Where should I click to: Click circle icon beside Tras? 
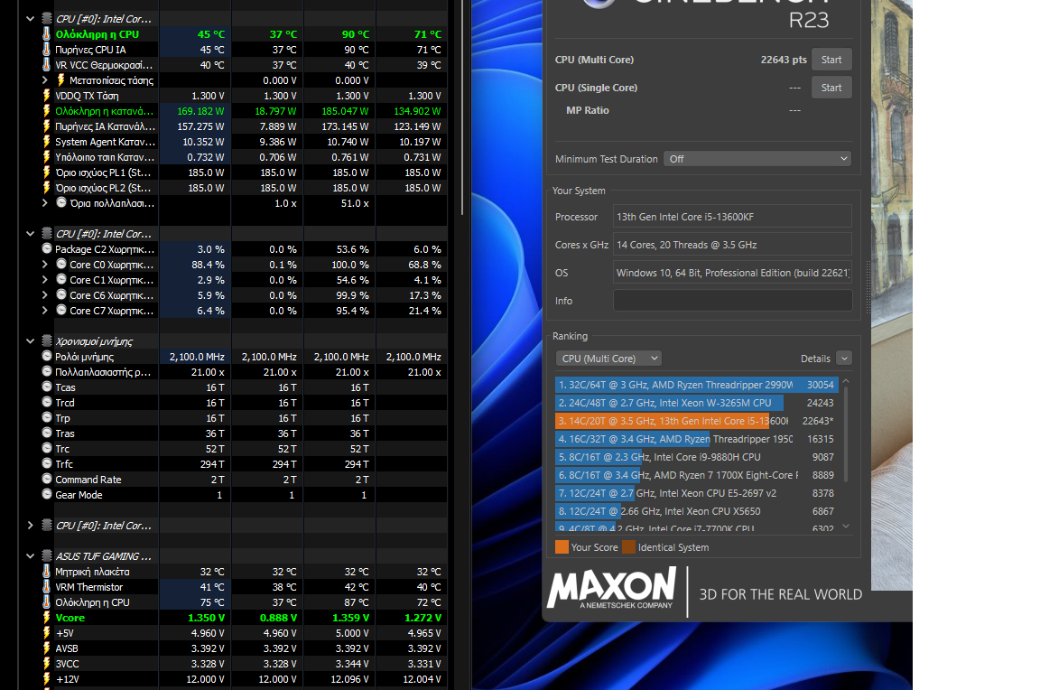click(46, 434)
